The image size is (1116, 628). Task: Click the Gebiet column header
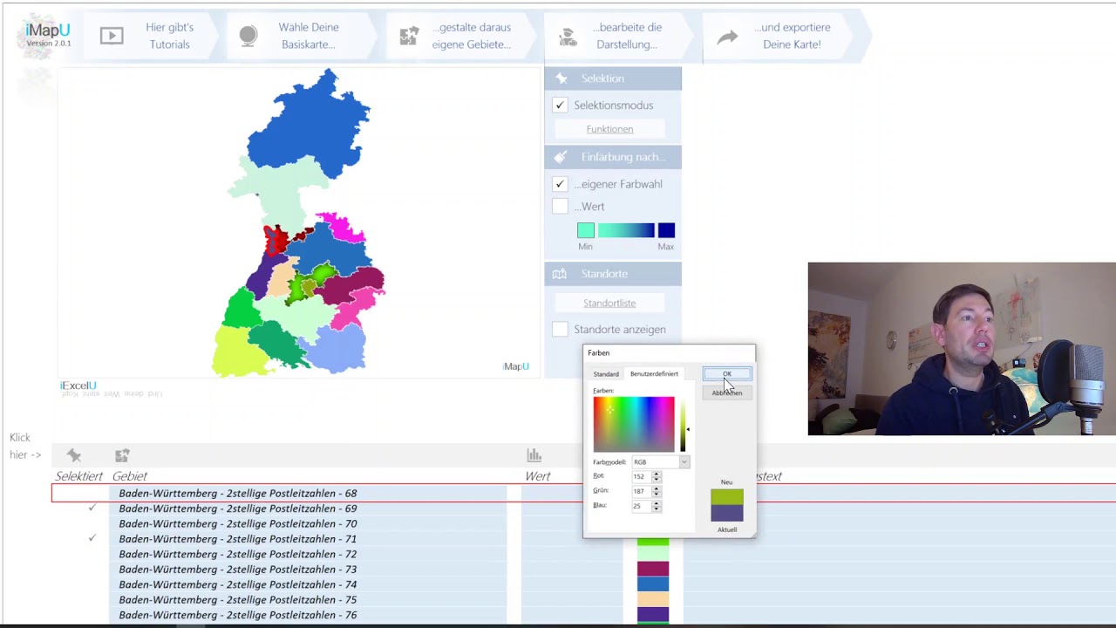[x=130, y=476]
